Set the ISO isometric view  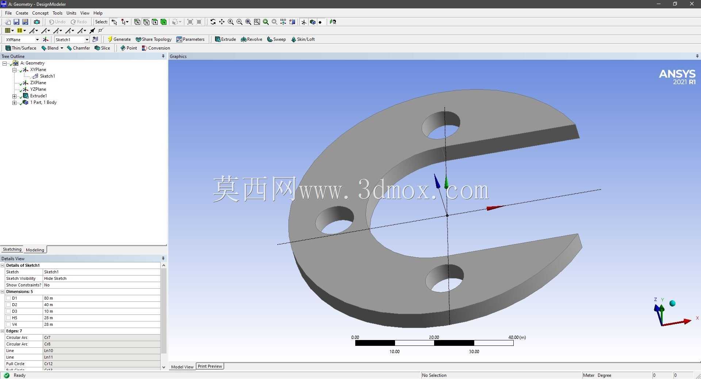[x=283, y=22]
